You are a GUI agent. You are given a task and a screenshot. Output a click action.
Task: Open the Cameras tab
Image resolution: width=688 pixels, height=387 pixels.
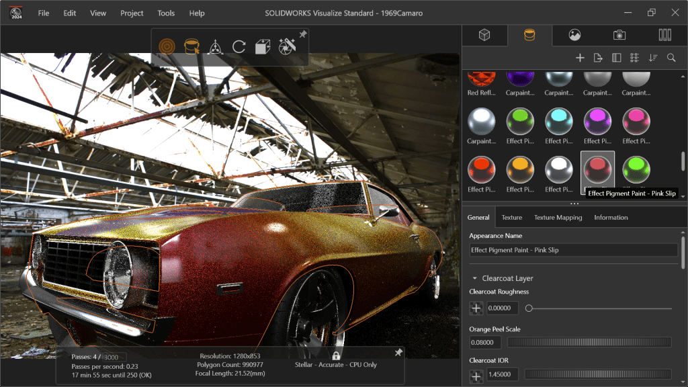(x=619, y=35)
